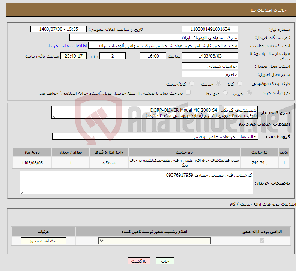The image size is (296, 271).
Task: Click the ردیف column header
Action: pyautogui.click(x=284, y=152)
